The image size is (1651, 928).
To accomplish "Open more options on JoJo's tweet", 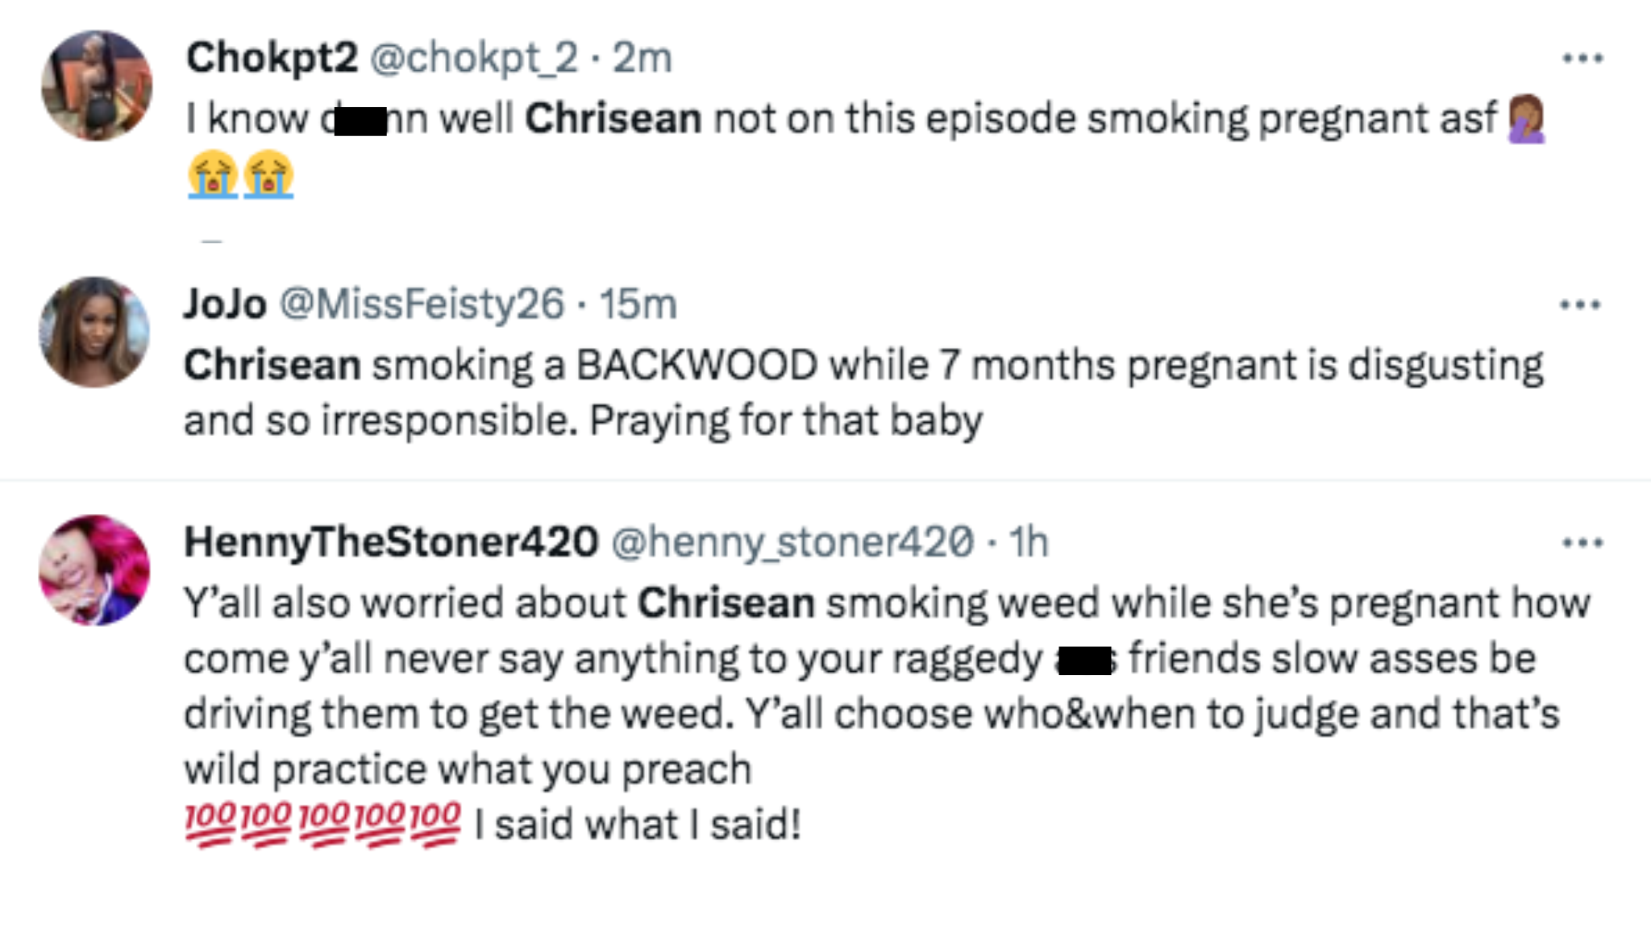I will pos(1579,304).
